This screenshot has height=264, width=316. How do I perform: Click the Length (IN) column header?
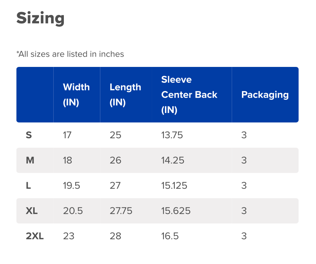click(125, 95)
